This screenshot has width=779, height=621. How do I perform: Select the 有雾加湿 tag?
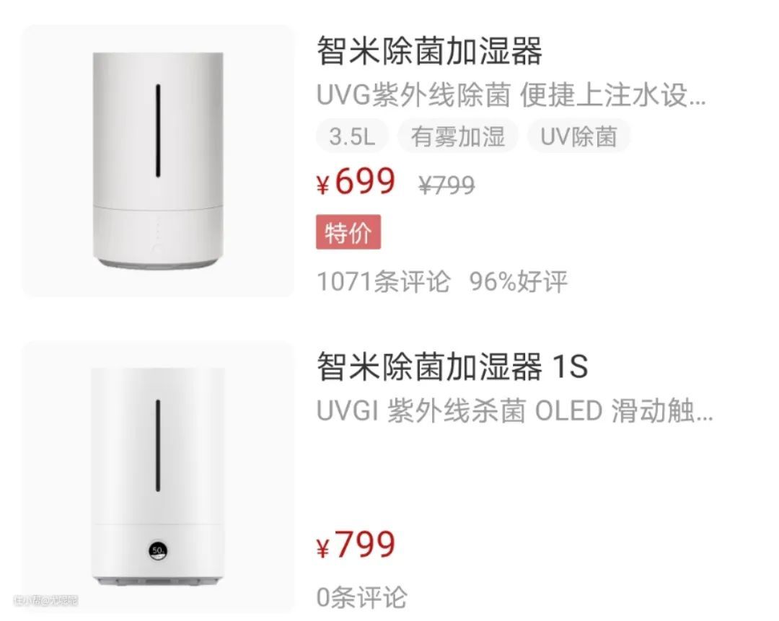(x=457, y=136)
